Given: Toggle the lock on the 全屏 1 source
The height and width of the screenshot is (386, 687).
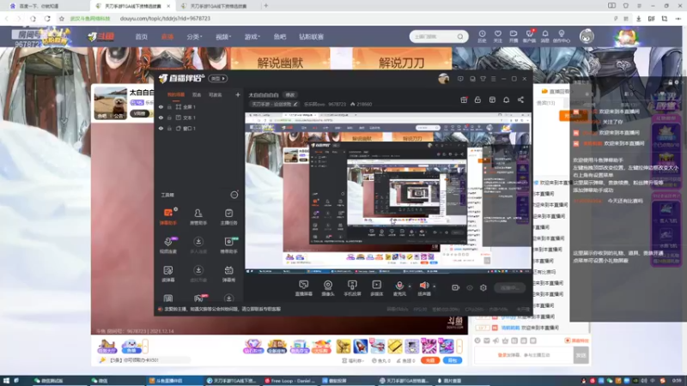Looking at the screenshot, I should point(169,106).
